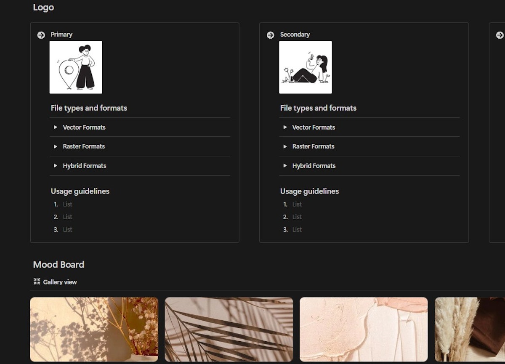Click 'Usage guidelines' heading in the Secondary card

coord(309,191)
